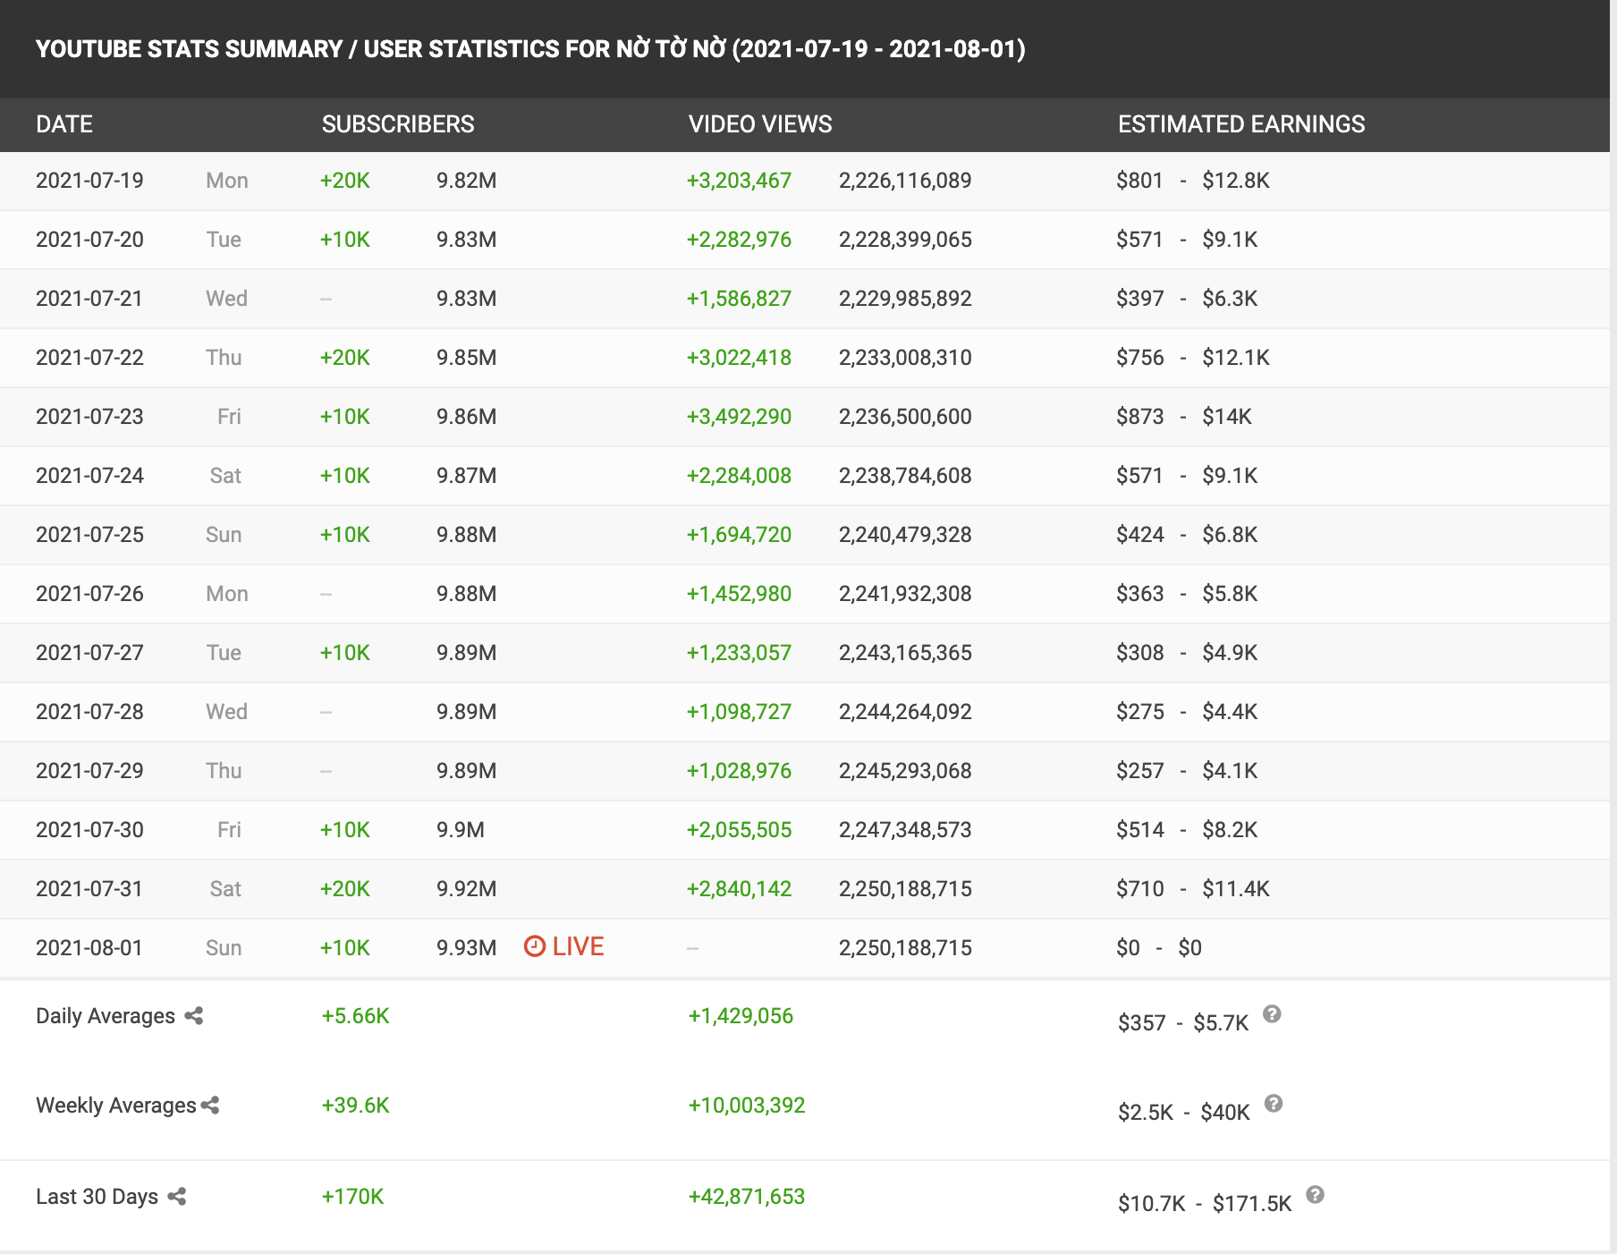Click the share icon beside Daily Averages
The height and width of the screenshot is (1254, 1617).
pyautogui.click(x=193, y=1015)
